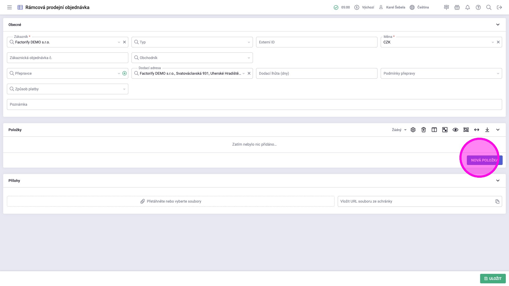Image resolution: width=509 pixels, height=286 pixels.
Task: Clear the Zákazník field value
Action: [124, 42]
